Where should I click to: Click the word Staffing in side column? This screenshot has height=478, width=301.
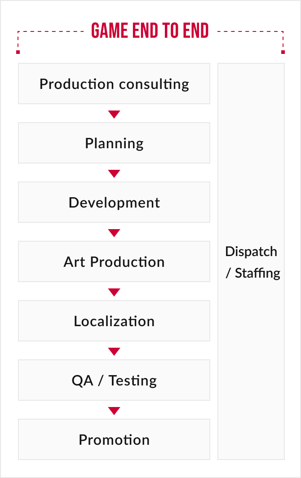[x=257, y=273]
